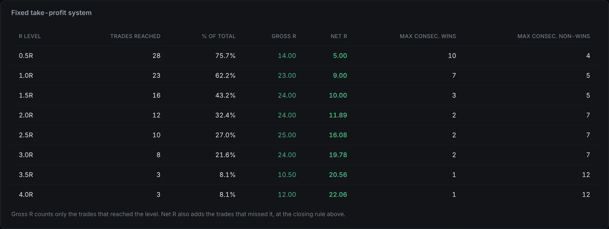Click net R value 16.08
The image size is (609, 229).
pyautogui.click(x=338, y=135)
